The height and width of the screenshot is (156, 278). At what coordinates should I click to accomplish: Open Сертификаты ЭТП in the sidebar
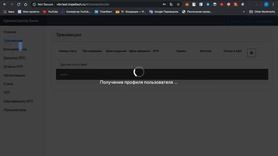[x=18, y=101]
